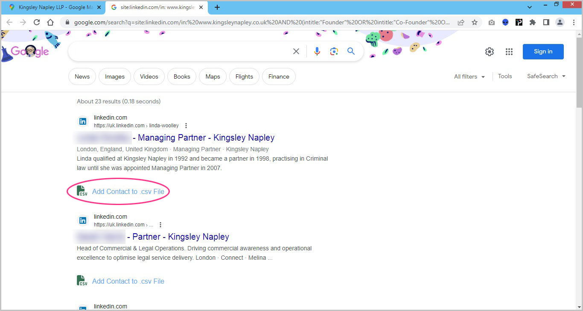This screenshot has width=583, height=311.
Task: Open the Chrome extensions puzzle icon
Action: coord(532,23)
